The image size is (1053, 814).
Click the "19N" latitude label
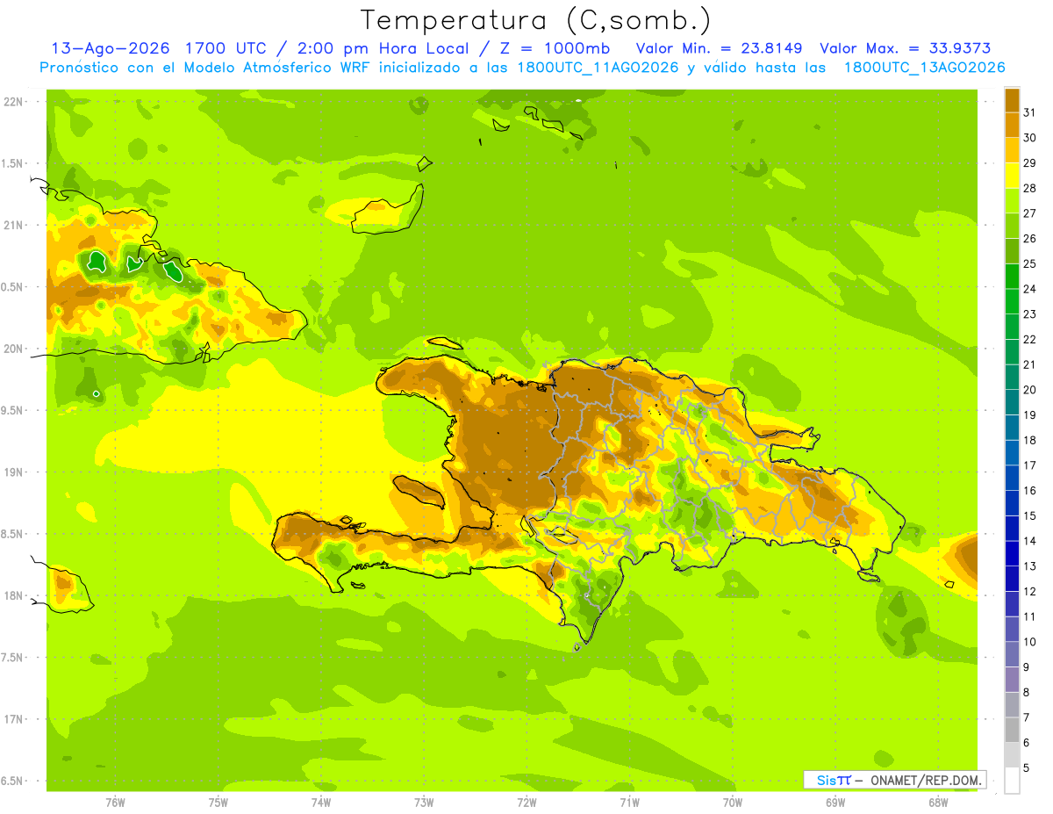click(13, 472)
